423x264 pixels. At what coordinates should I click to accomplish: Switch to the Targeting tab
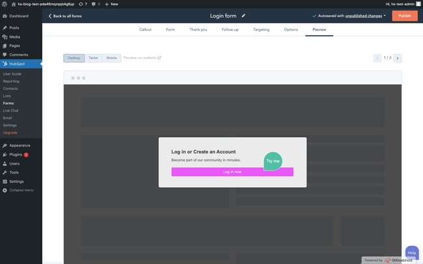[x=261, y=29]
